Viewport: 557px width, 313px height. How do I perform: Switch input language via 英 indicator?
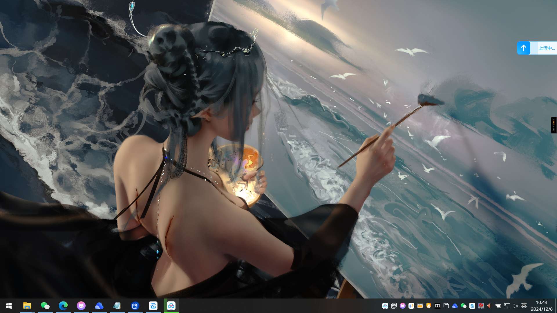pos(524,306)
